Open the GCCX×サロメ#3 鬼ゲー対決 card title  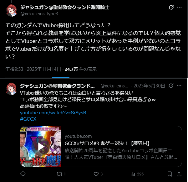(107, 143)
